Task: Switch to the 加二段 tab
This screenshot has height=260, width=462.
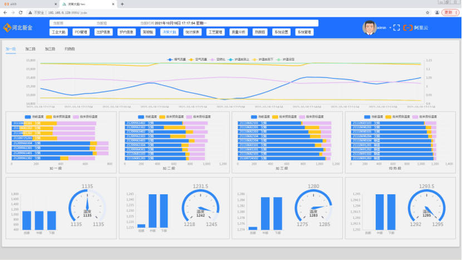Action: [31, 49]
